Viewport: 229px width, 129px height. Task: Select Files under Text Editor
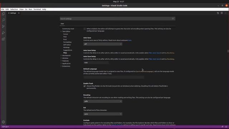click(x=65, y=53)
